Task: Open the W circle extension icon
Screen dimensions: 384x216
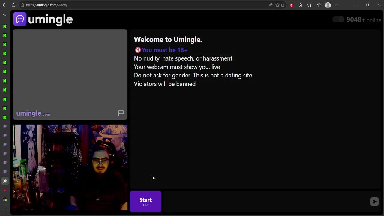Action: pos(301,5)
